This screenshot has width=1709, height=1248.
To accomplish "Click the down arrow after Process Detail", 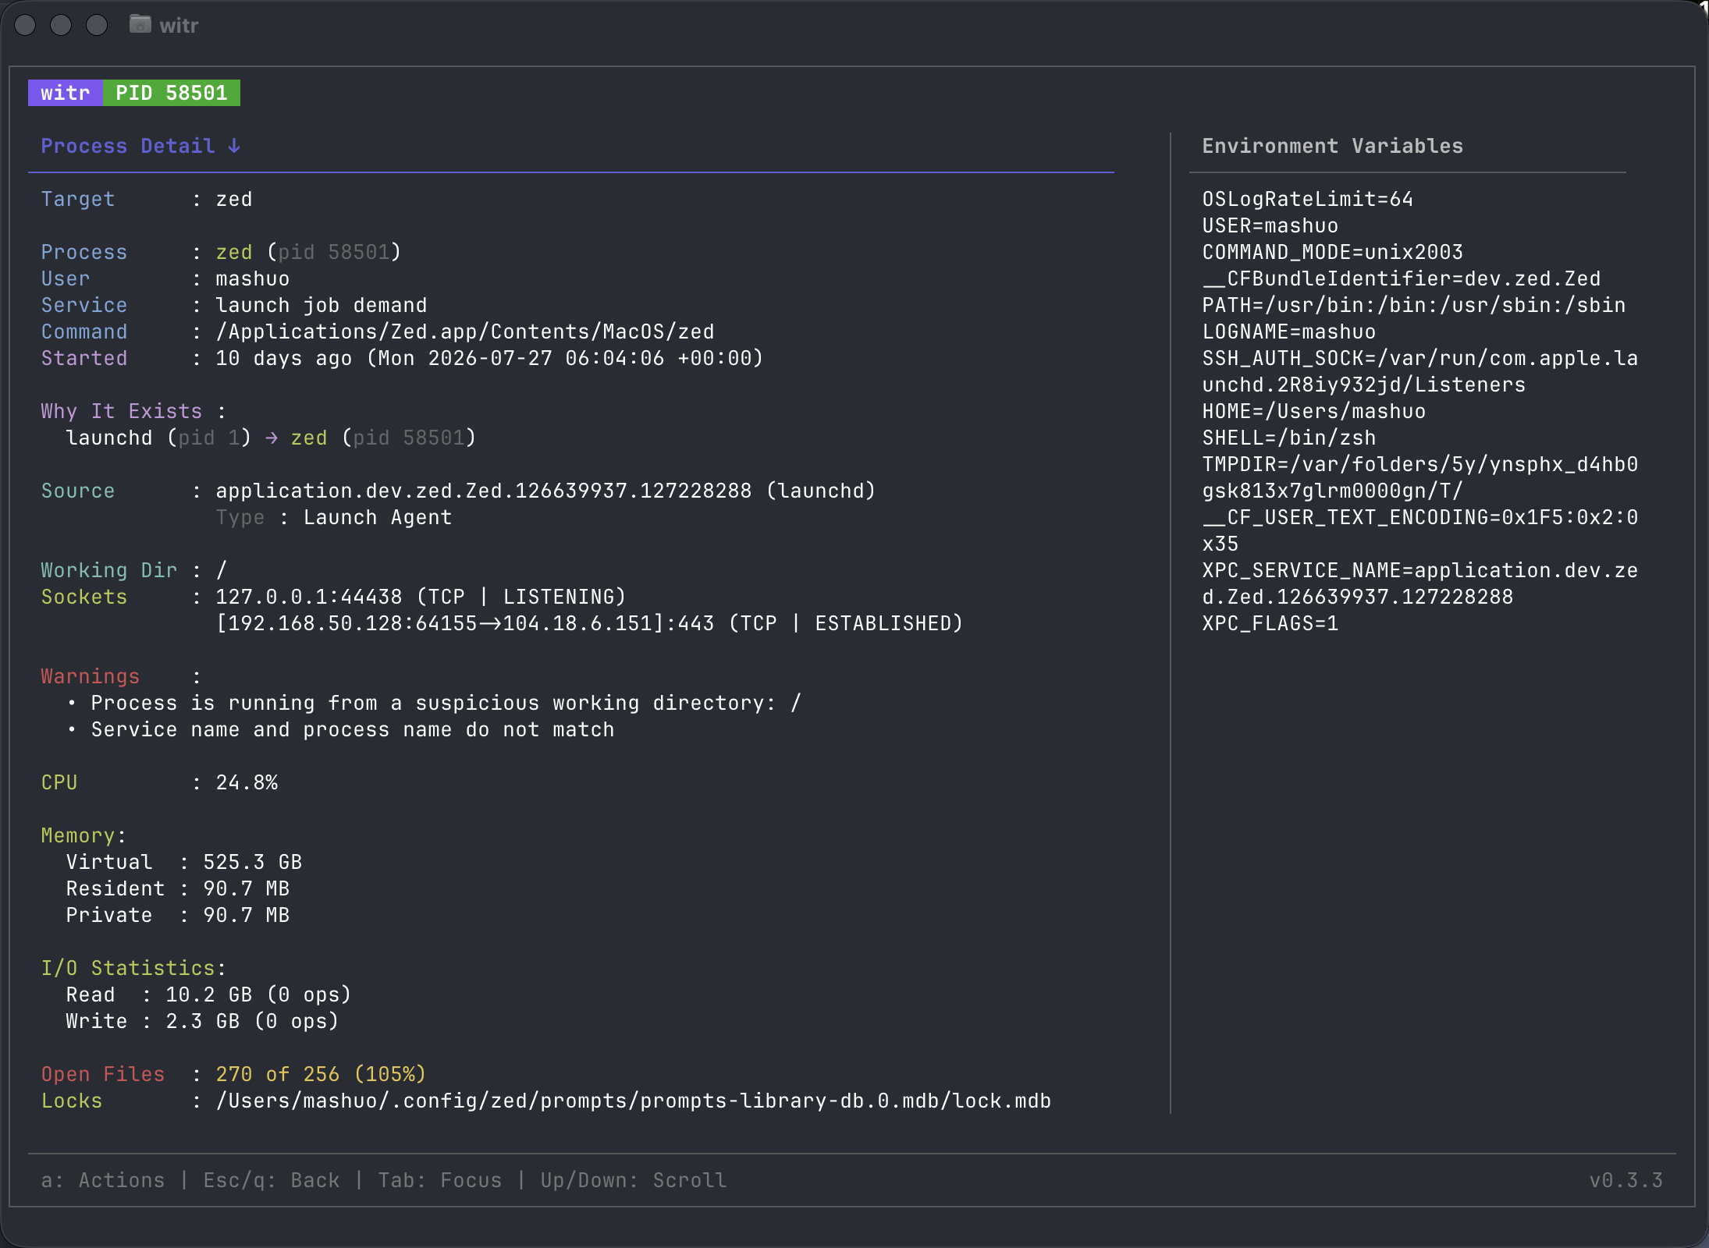I will (234, 146).
